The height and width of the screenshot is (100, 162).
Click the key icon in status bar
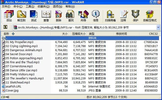click(7, 97)
